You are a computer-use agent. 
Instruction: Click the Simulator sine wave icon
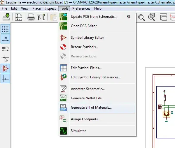point(63,131)
